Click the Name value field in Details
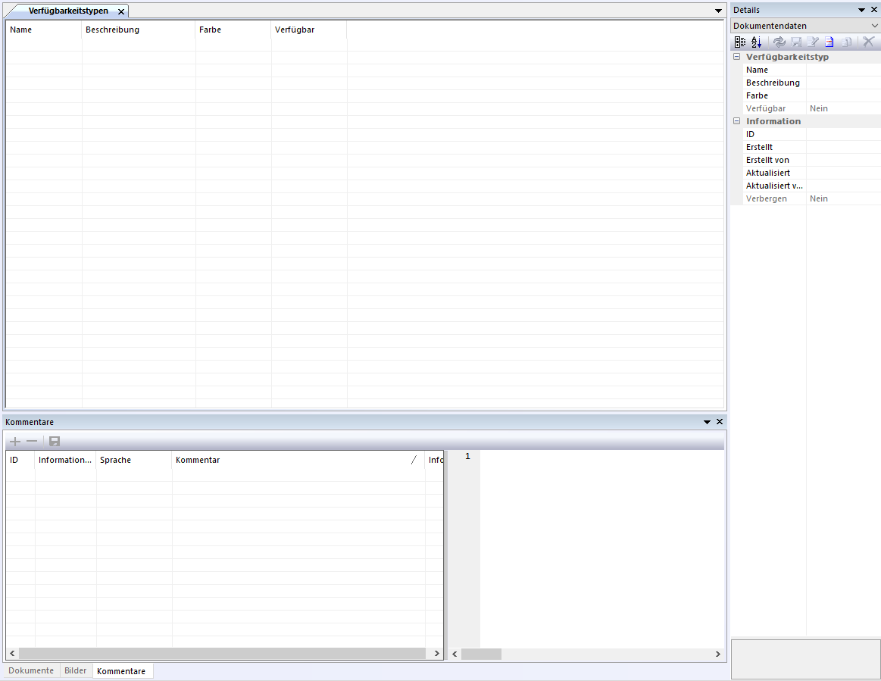The image size is (881, 681). click(842, 70)
